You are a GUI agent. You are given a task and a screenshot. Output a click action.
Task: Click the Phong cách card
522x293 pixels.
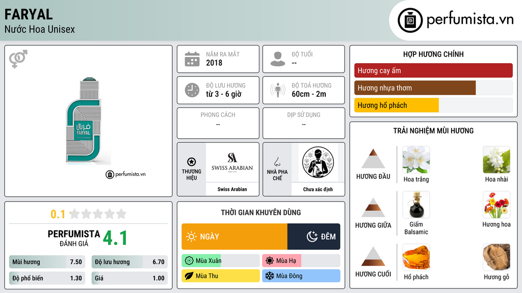[218, 123]
